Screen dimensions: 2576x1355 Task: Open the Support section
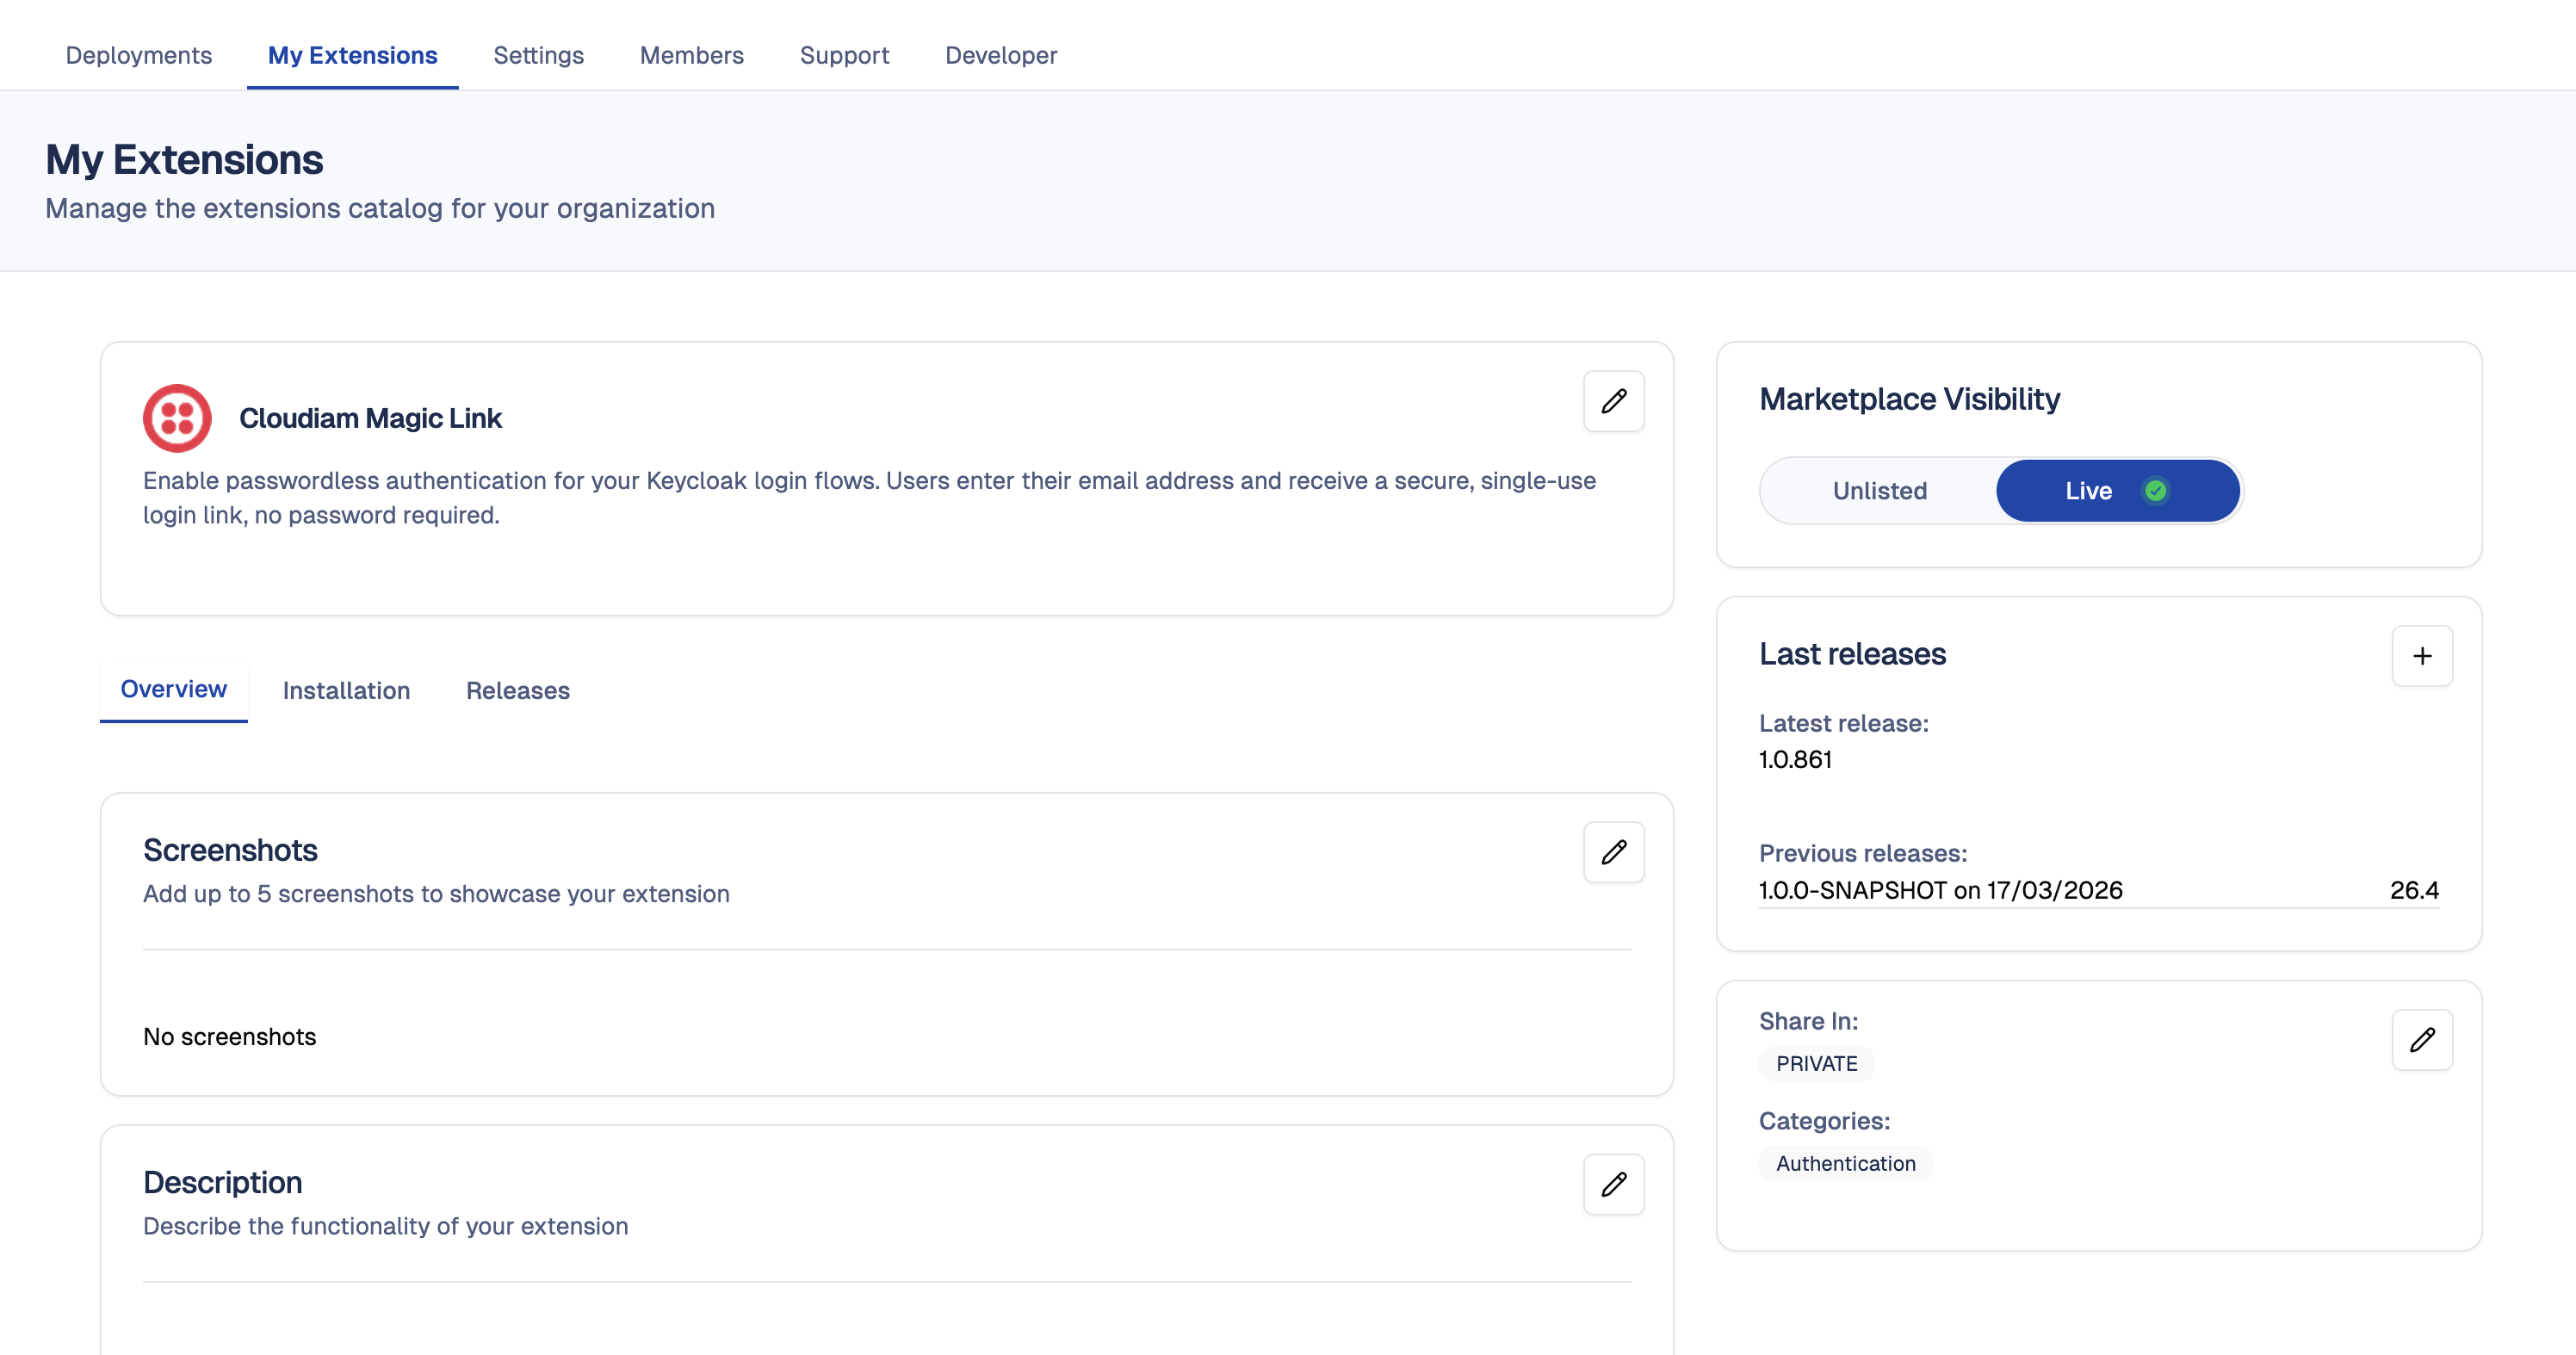coord(844,55)
